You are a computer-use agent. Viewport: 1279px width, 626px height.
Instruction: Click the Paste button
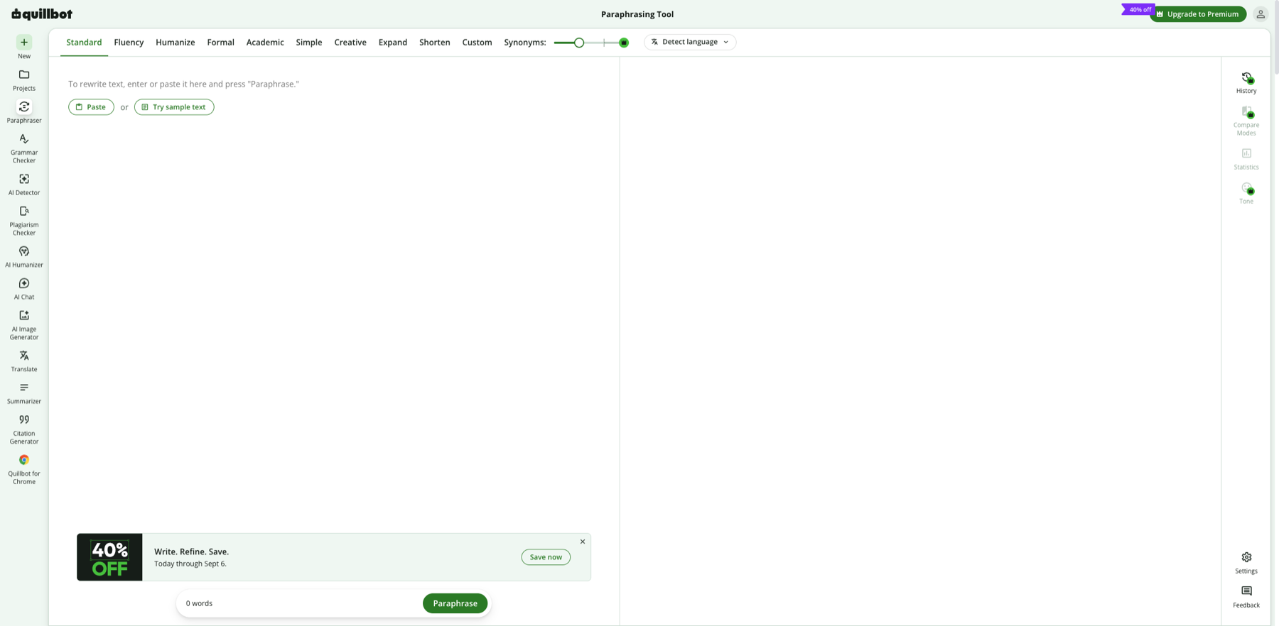pos(91,107)
